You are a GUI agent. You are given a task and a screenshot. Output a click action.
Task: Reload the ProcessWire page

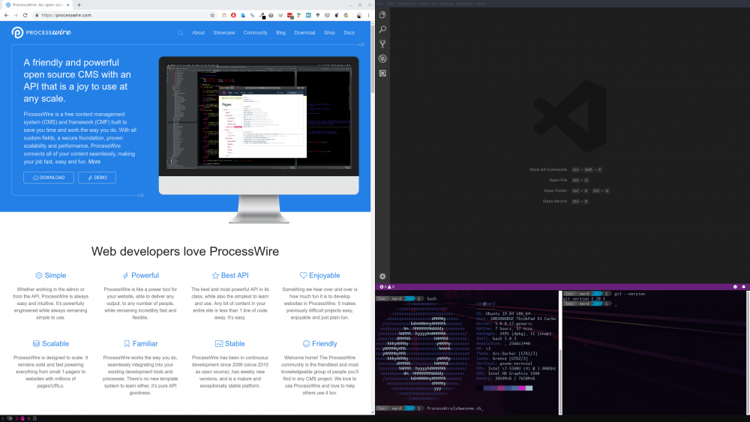pos(25,15)
